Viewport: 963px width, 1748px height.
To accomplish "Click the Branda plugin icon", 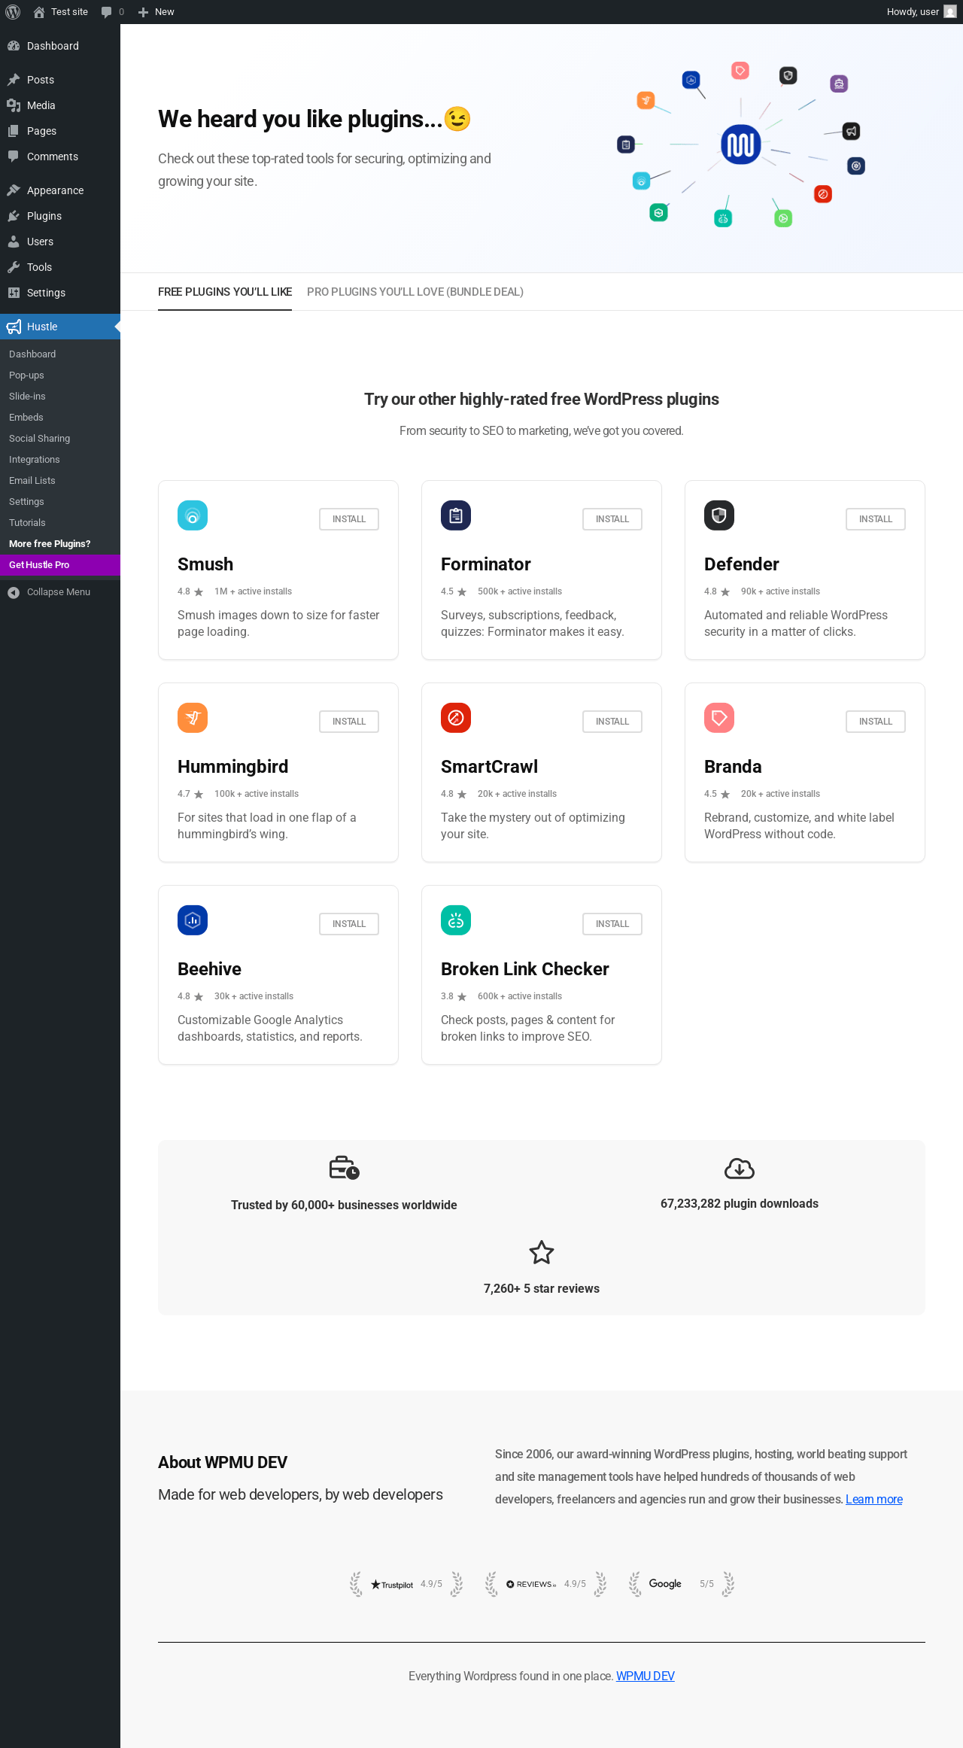I will pos(719,718).
